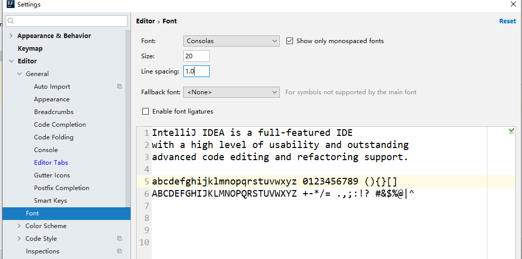The height and width of the screenshot is (259, 522).
Task: Click the IntelliJ IDEA logo icon
Action: (10, 4)
